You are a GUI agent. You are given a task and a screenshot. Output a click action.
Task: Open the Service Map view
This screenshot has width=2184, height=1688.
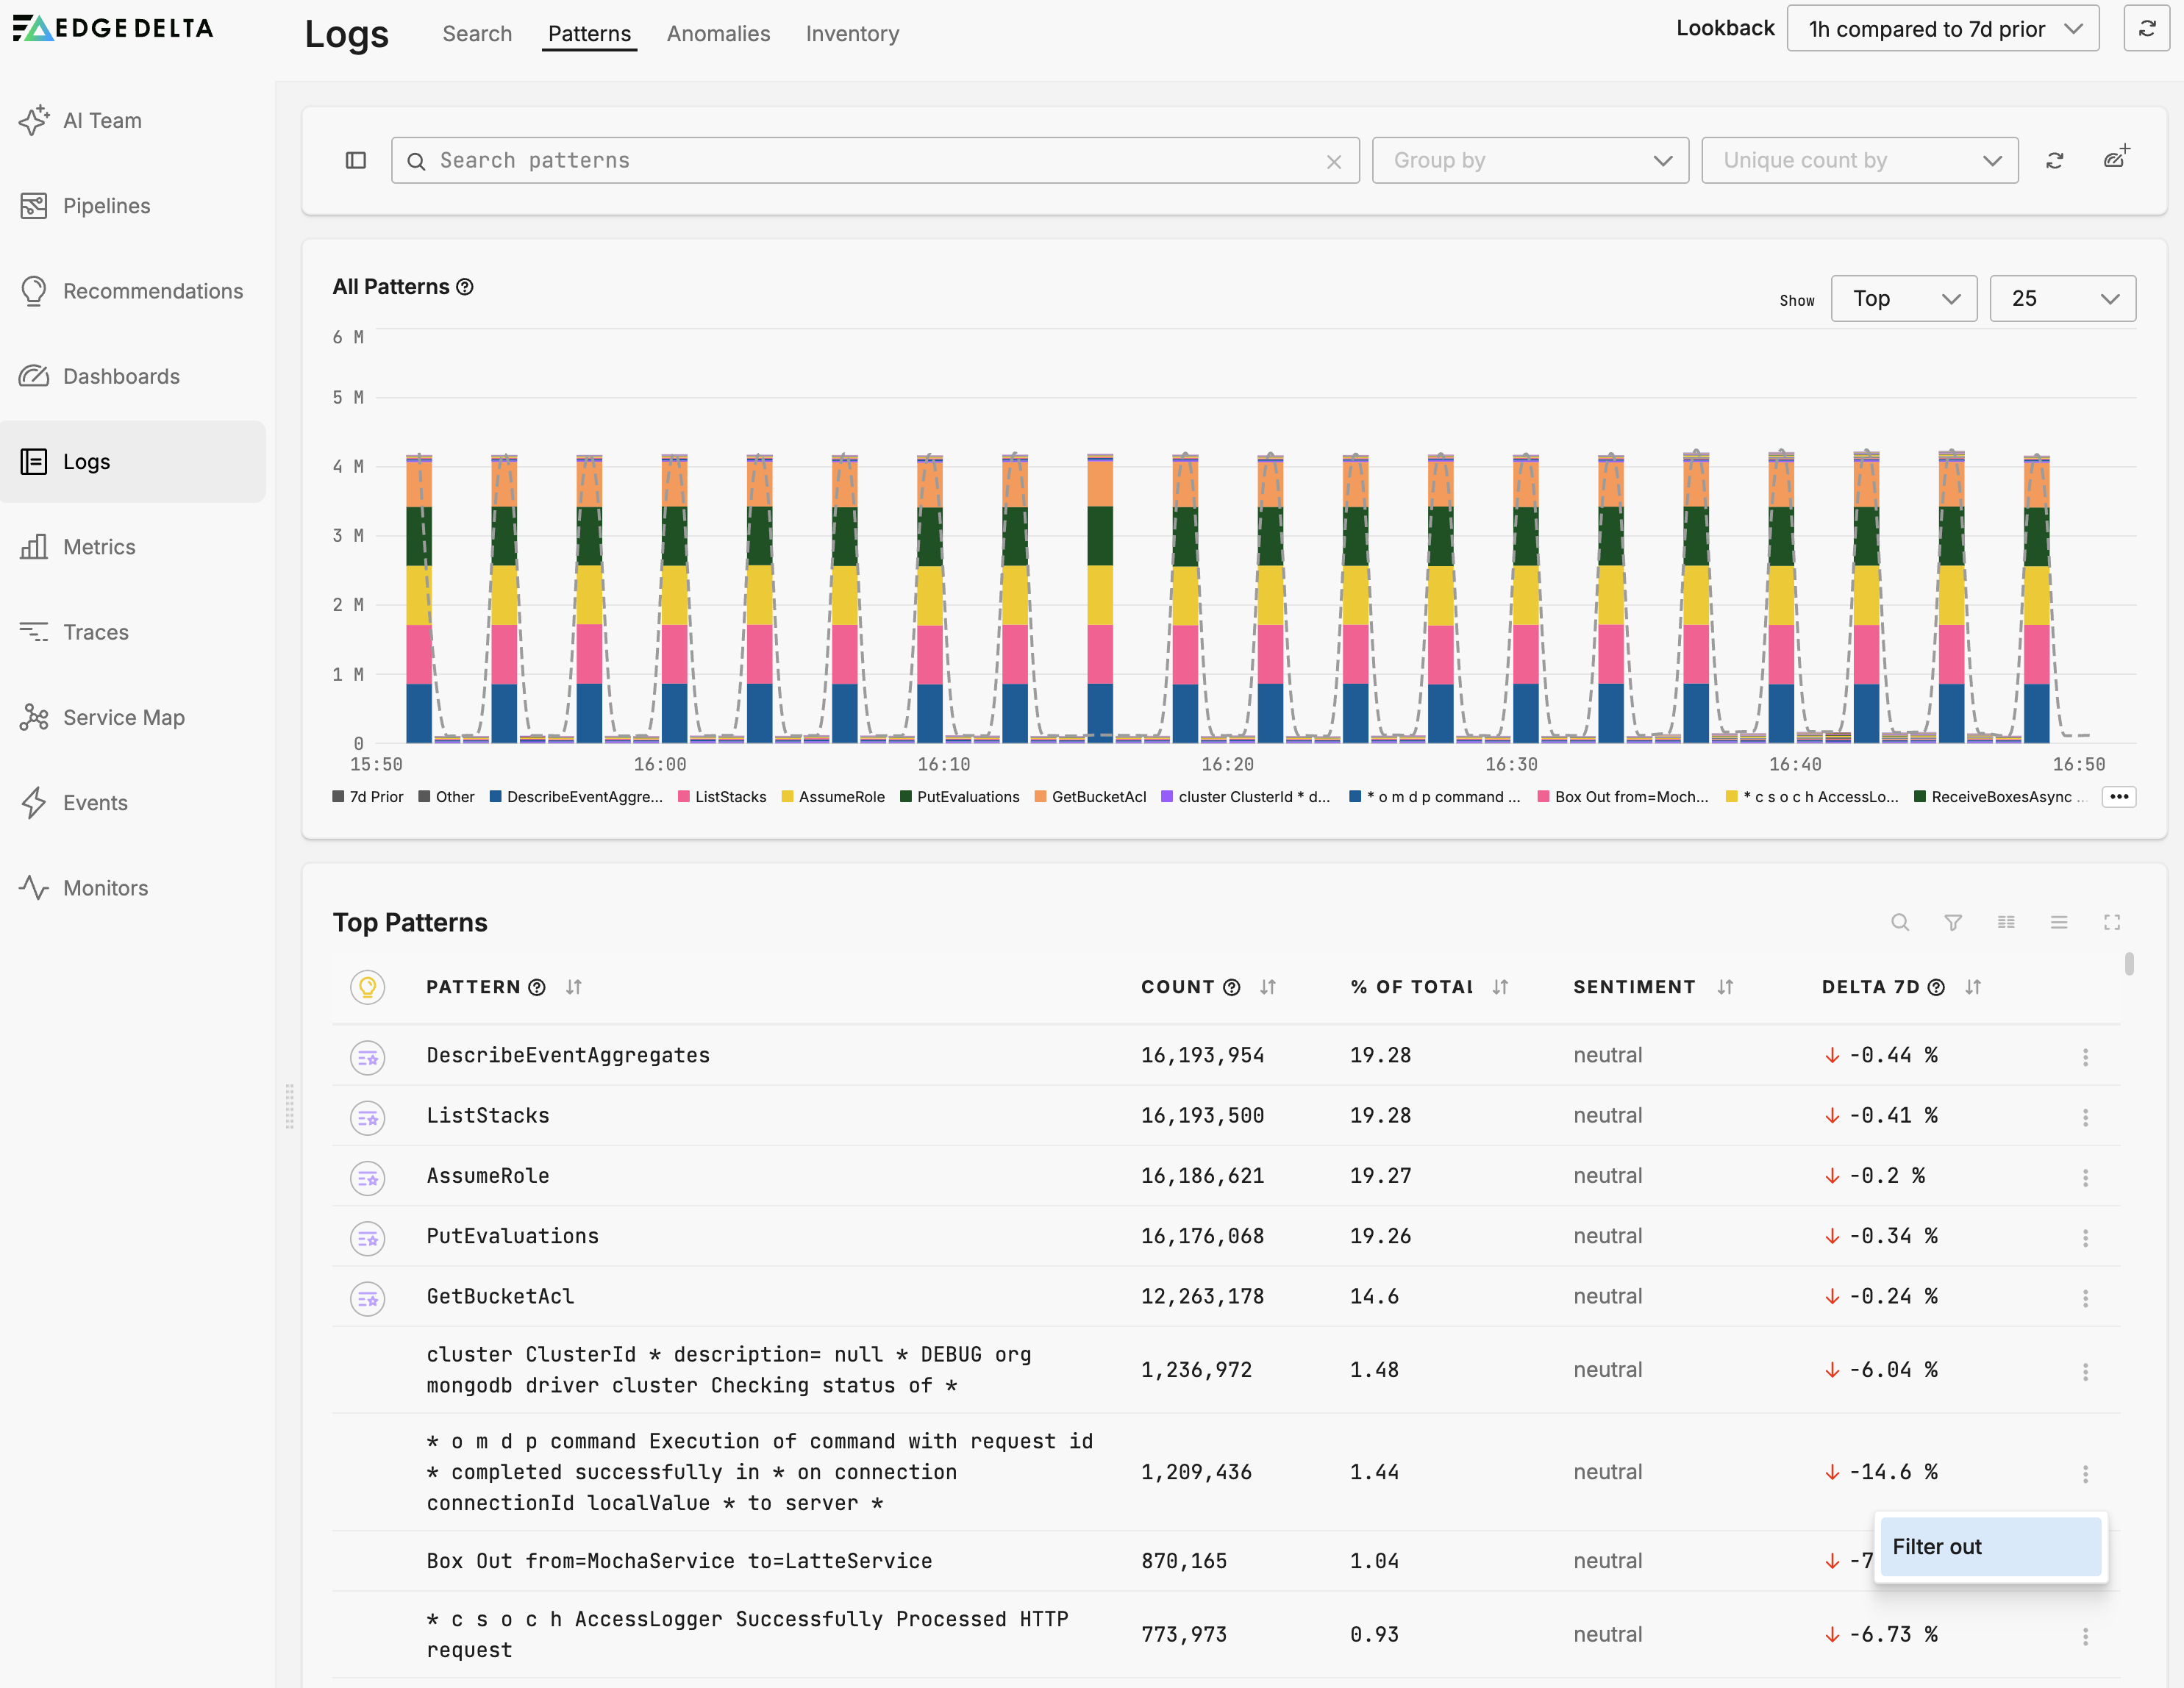123,717
